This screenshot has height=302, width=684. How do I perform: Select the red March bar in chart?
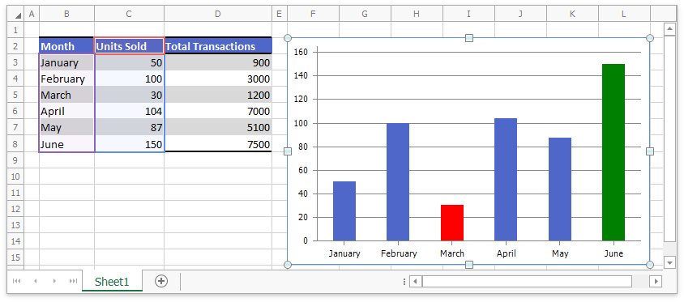(452, 223)
